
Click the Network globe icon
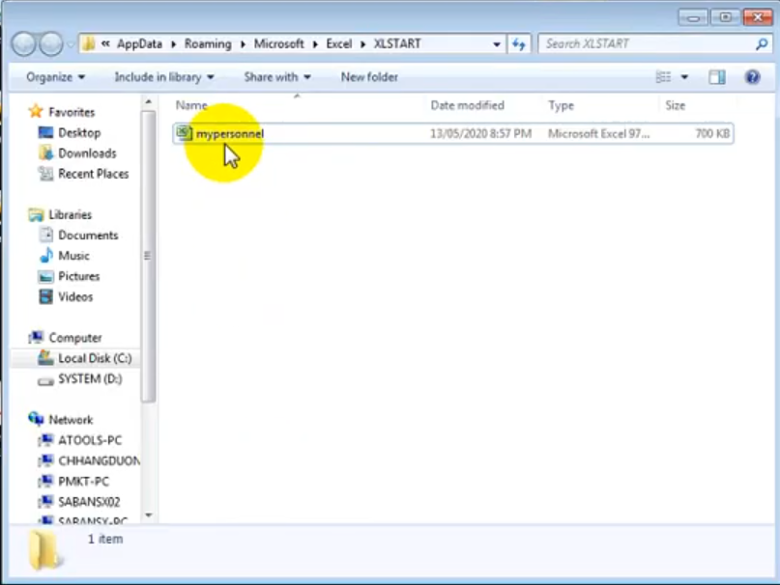36,419
